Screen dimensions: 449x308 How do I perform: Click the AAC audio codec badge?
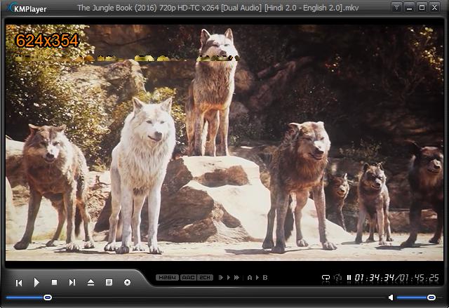click(188, 277)
